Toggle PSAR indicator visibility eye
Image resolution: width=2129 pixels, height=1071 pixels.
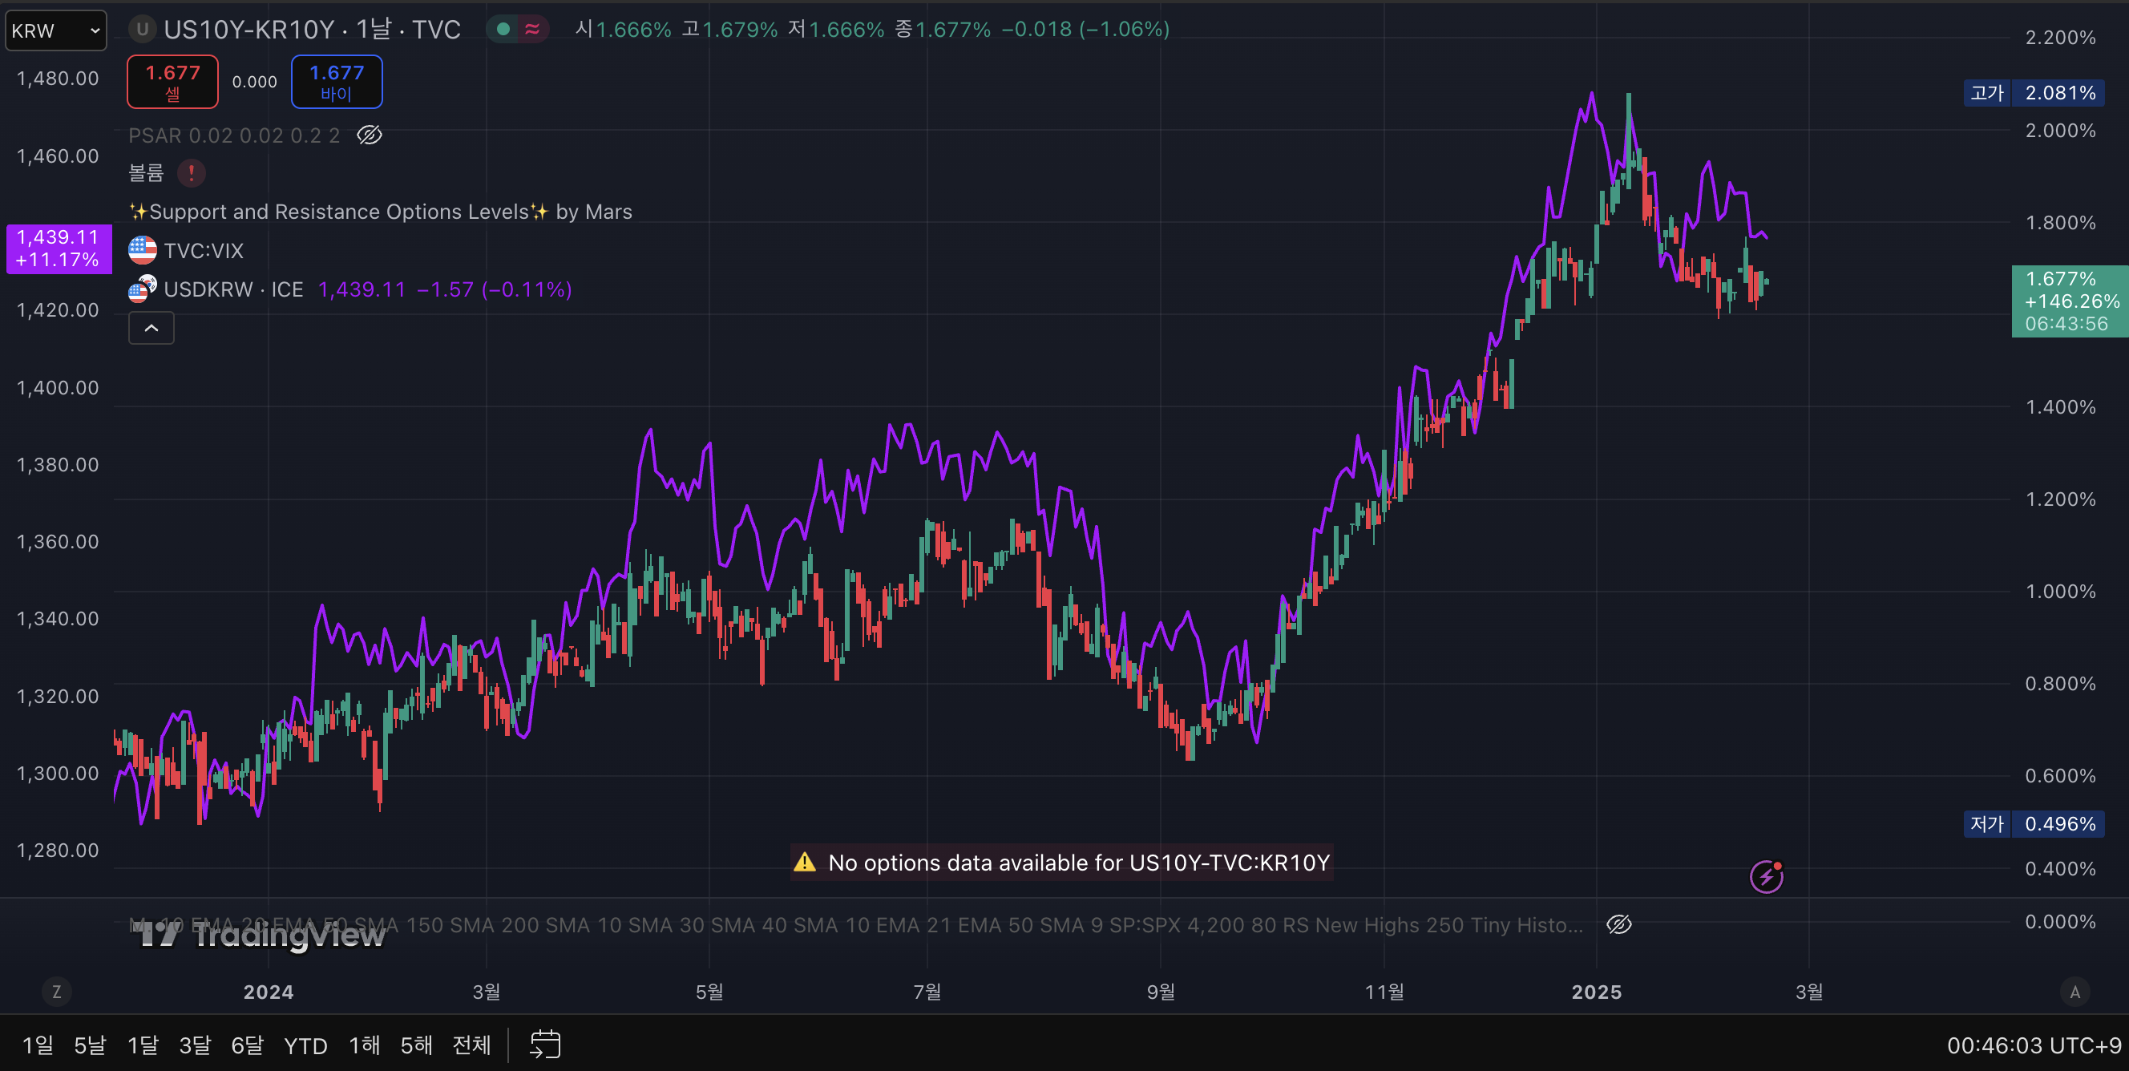(x=369, y=135)
